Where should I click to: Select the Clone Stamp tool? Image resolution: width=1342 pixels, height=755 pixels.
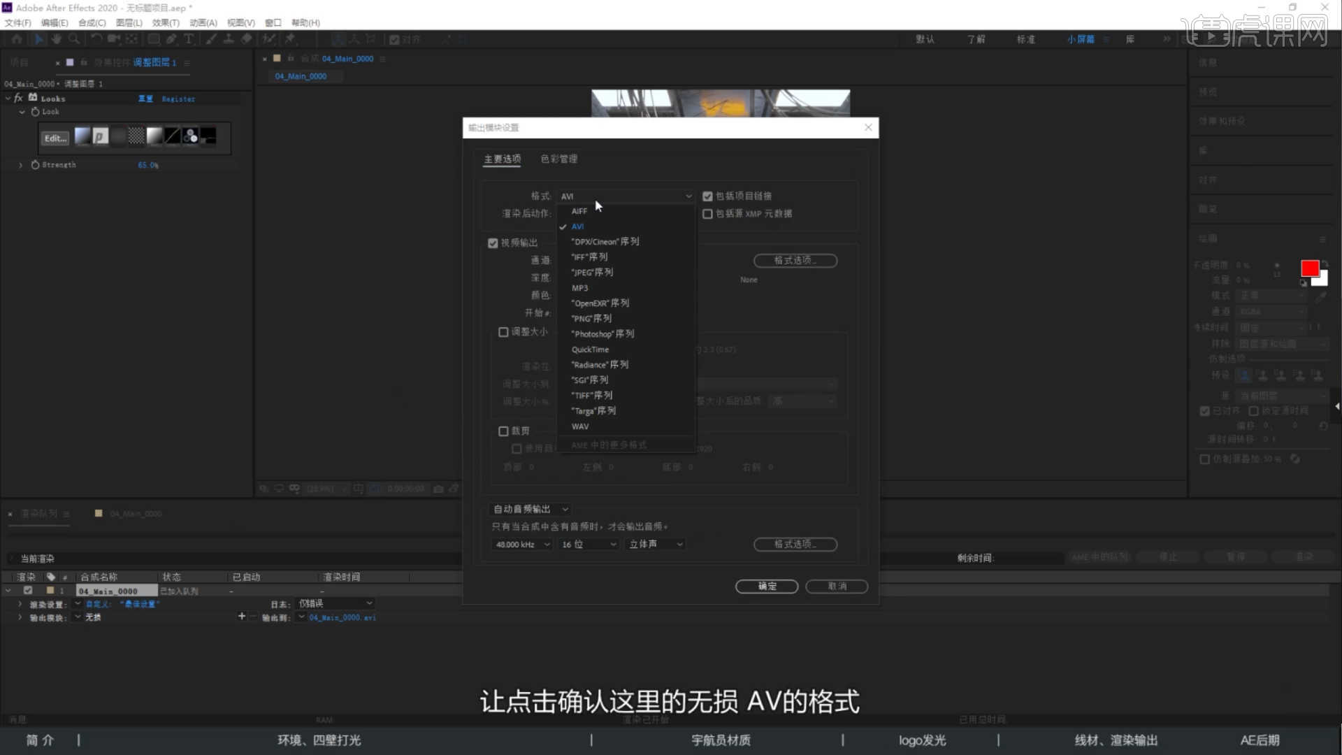point(229,39)
